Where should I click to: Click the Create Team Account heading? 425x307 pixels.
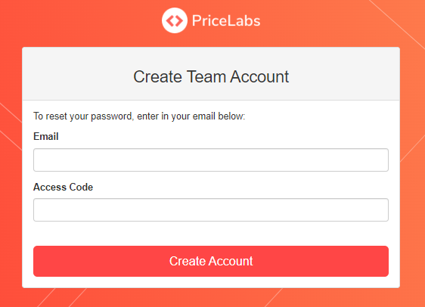(x=211, y=76)
